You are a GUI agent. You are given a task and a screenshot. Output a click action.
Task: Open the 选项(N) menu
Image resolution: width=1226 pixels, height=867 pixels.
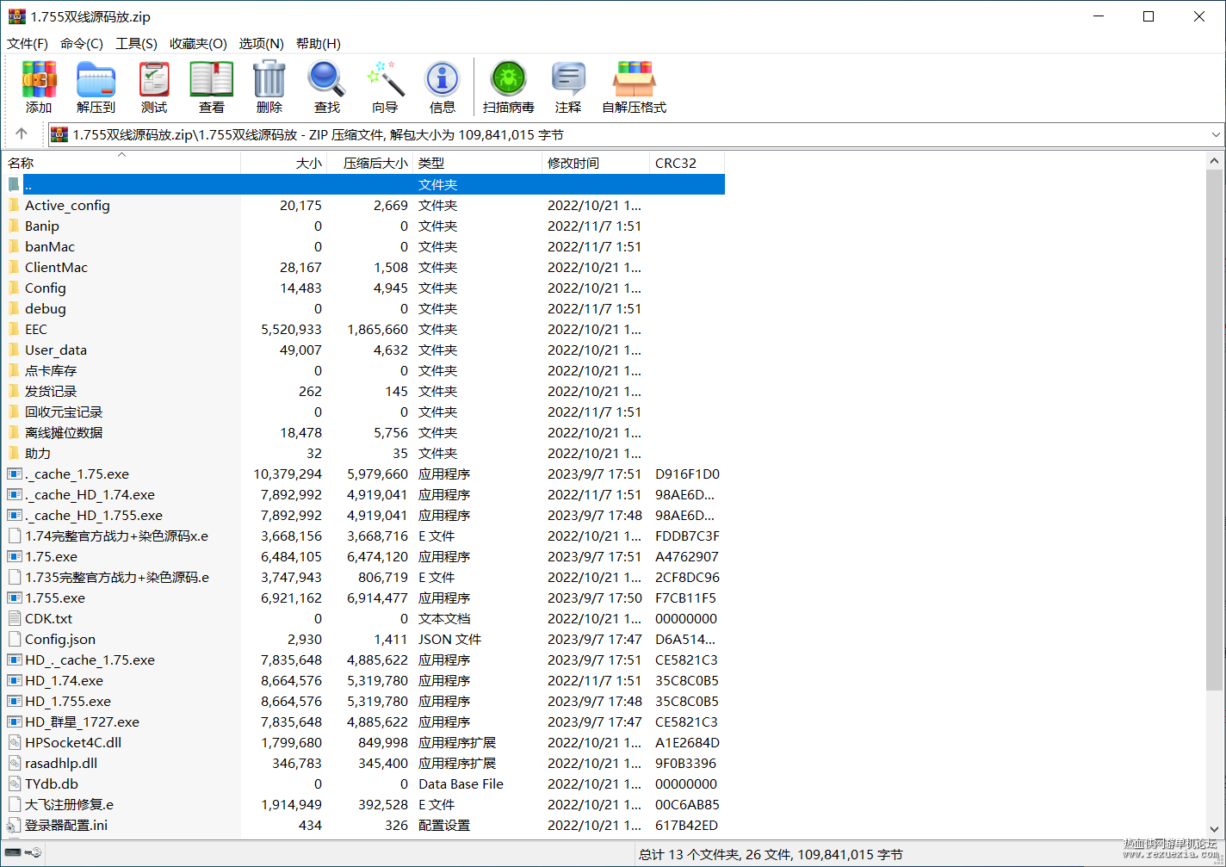262,43
